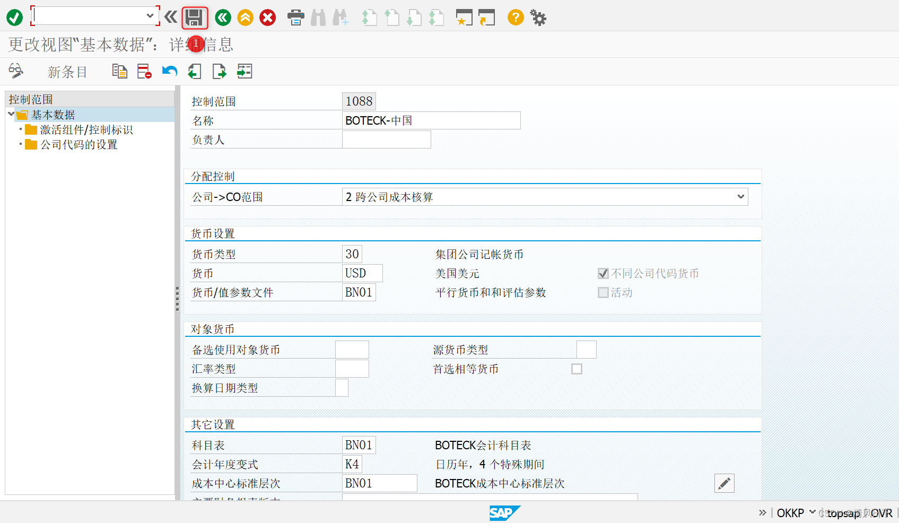Click the yellow Exit up-arrow icon
This screenshot has width=899, height=523.
tap(245, 18)
